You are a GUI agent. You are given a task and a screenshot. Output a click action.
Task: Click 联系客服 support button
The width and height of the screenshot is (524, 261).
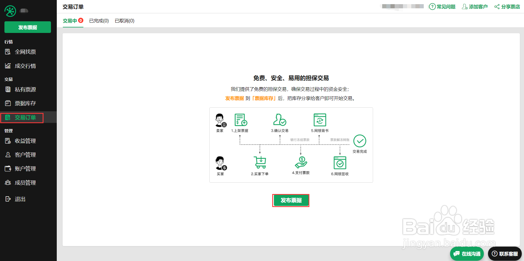click(505, 254)
